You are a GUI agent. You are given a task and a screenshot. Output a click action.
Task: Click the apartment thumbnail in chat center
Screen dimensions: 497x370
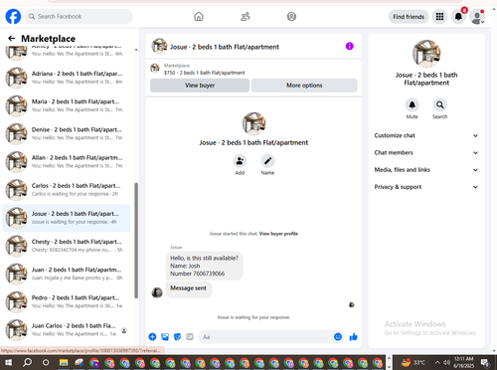coord(253,123)
